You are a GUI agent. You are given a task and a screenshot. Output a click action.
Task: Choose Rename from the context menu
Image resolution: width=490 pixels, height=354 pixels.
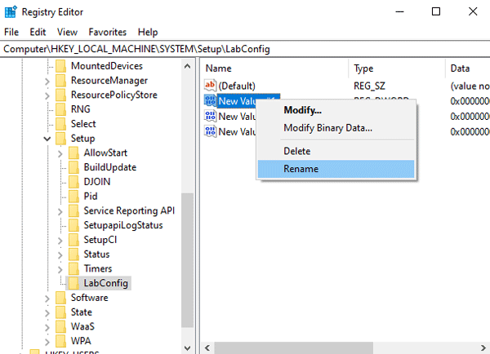pos(336,169)
